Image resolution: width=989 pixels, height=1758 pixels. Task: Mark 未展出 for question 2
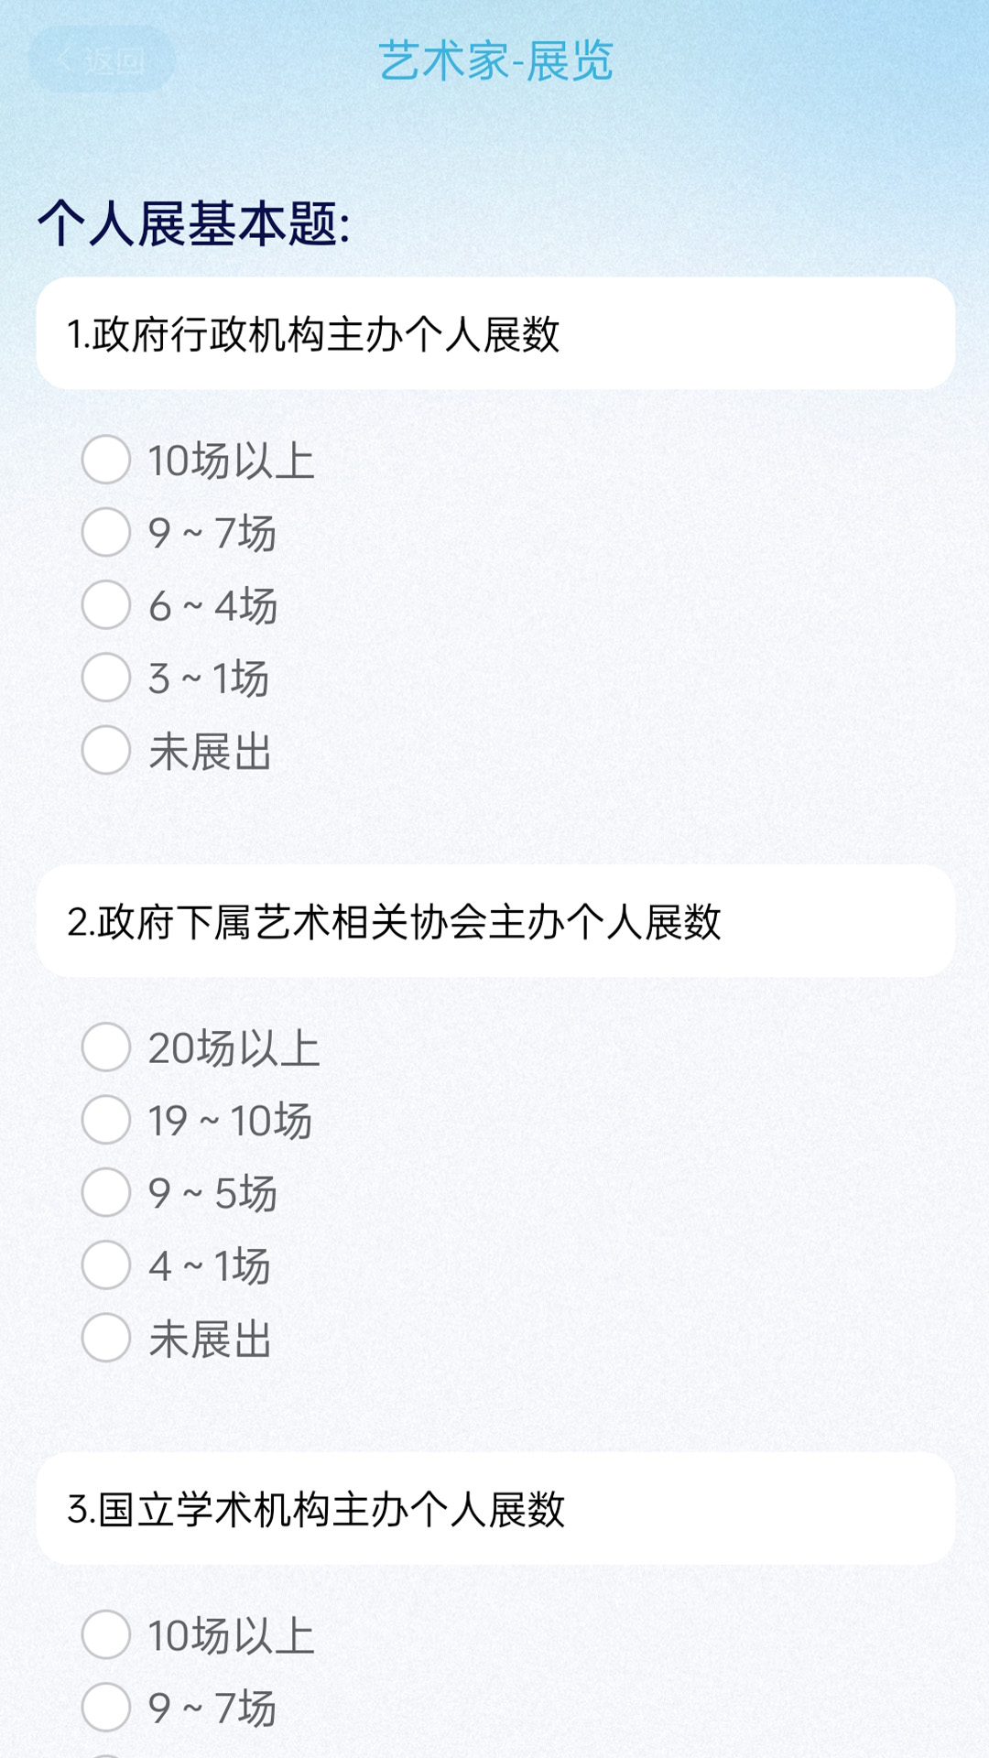pos(106,1338)
